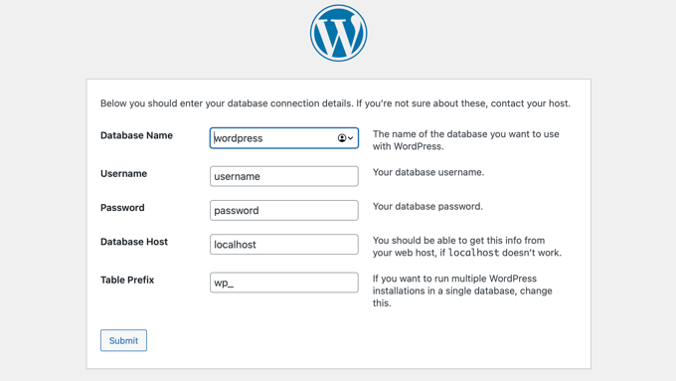Select the 'localhost' code text in description
Viewport: 676px width, 381px height.
[473, 253]
